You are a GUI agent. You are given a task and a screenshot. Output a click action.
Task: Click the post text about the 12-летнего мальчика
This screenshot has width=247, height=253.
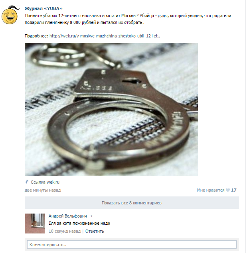coord(128,19)
